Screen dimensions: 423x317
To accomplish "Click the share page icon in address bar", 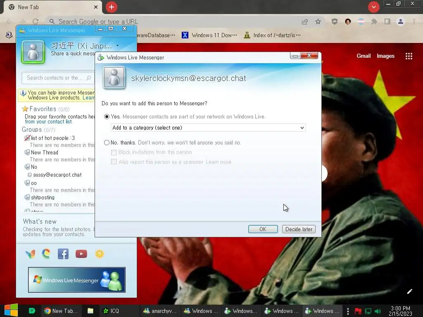I will point(305,21).
